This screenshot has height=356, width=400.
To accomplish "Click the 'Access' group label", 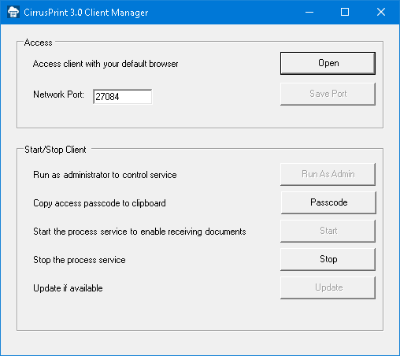I will point(38,43).
